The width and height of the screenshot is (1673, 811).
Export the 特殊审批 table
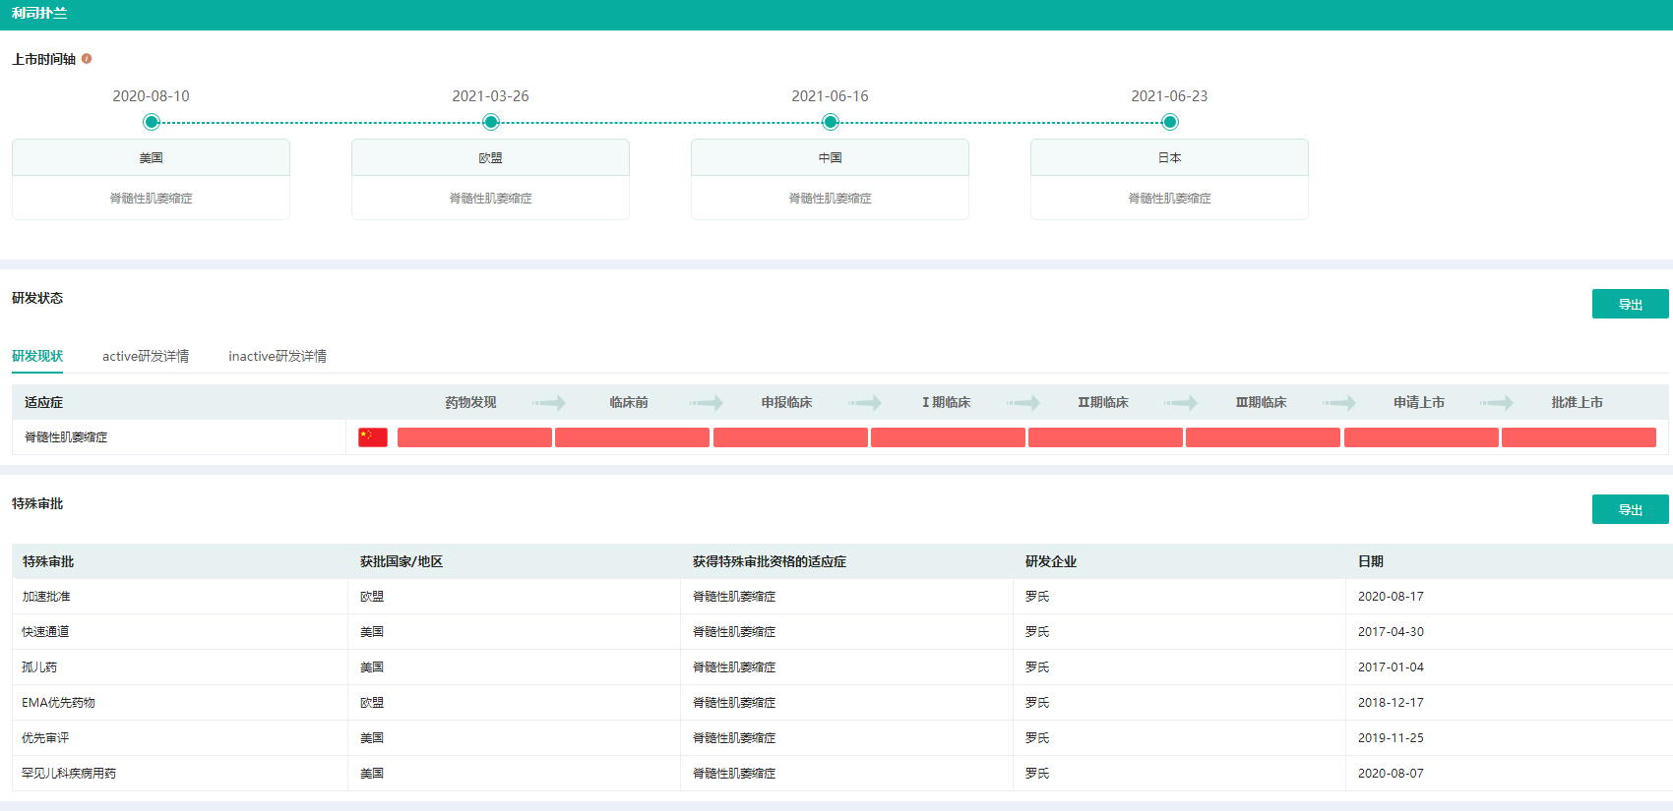tap(1630, 509)
